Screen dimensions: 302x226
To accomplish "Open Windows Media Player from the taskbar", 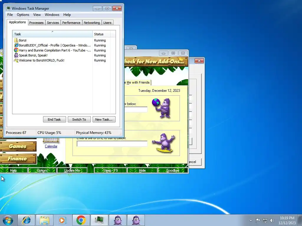I will point(63,220).
